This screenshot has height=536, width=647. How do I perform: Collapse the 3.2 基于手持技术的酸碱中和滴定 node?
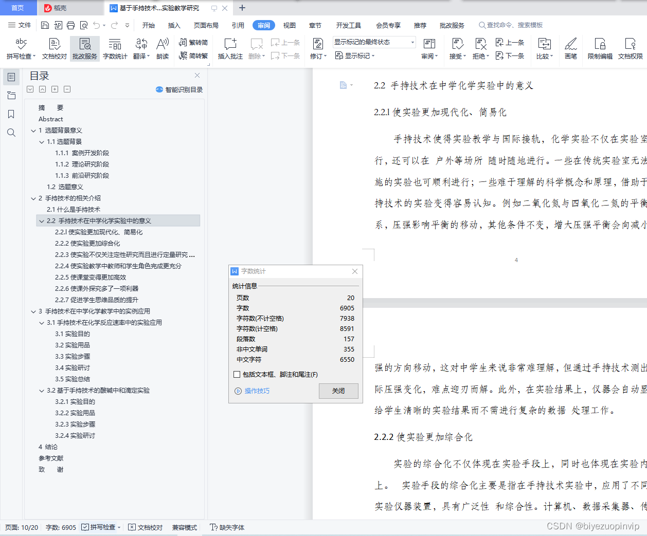(42, 391)
